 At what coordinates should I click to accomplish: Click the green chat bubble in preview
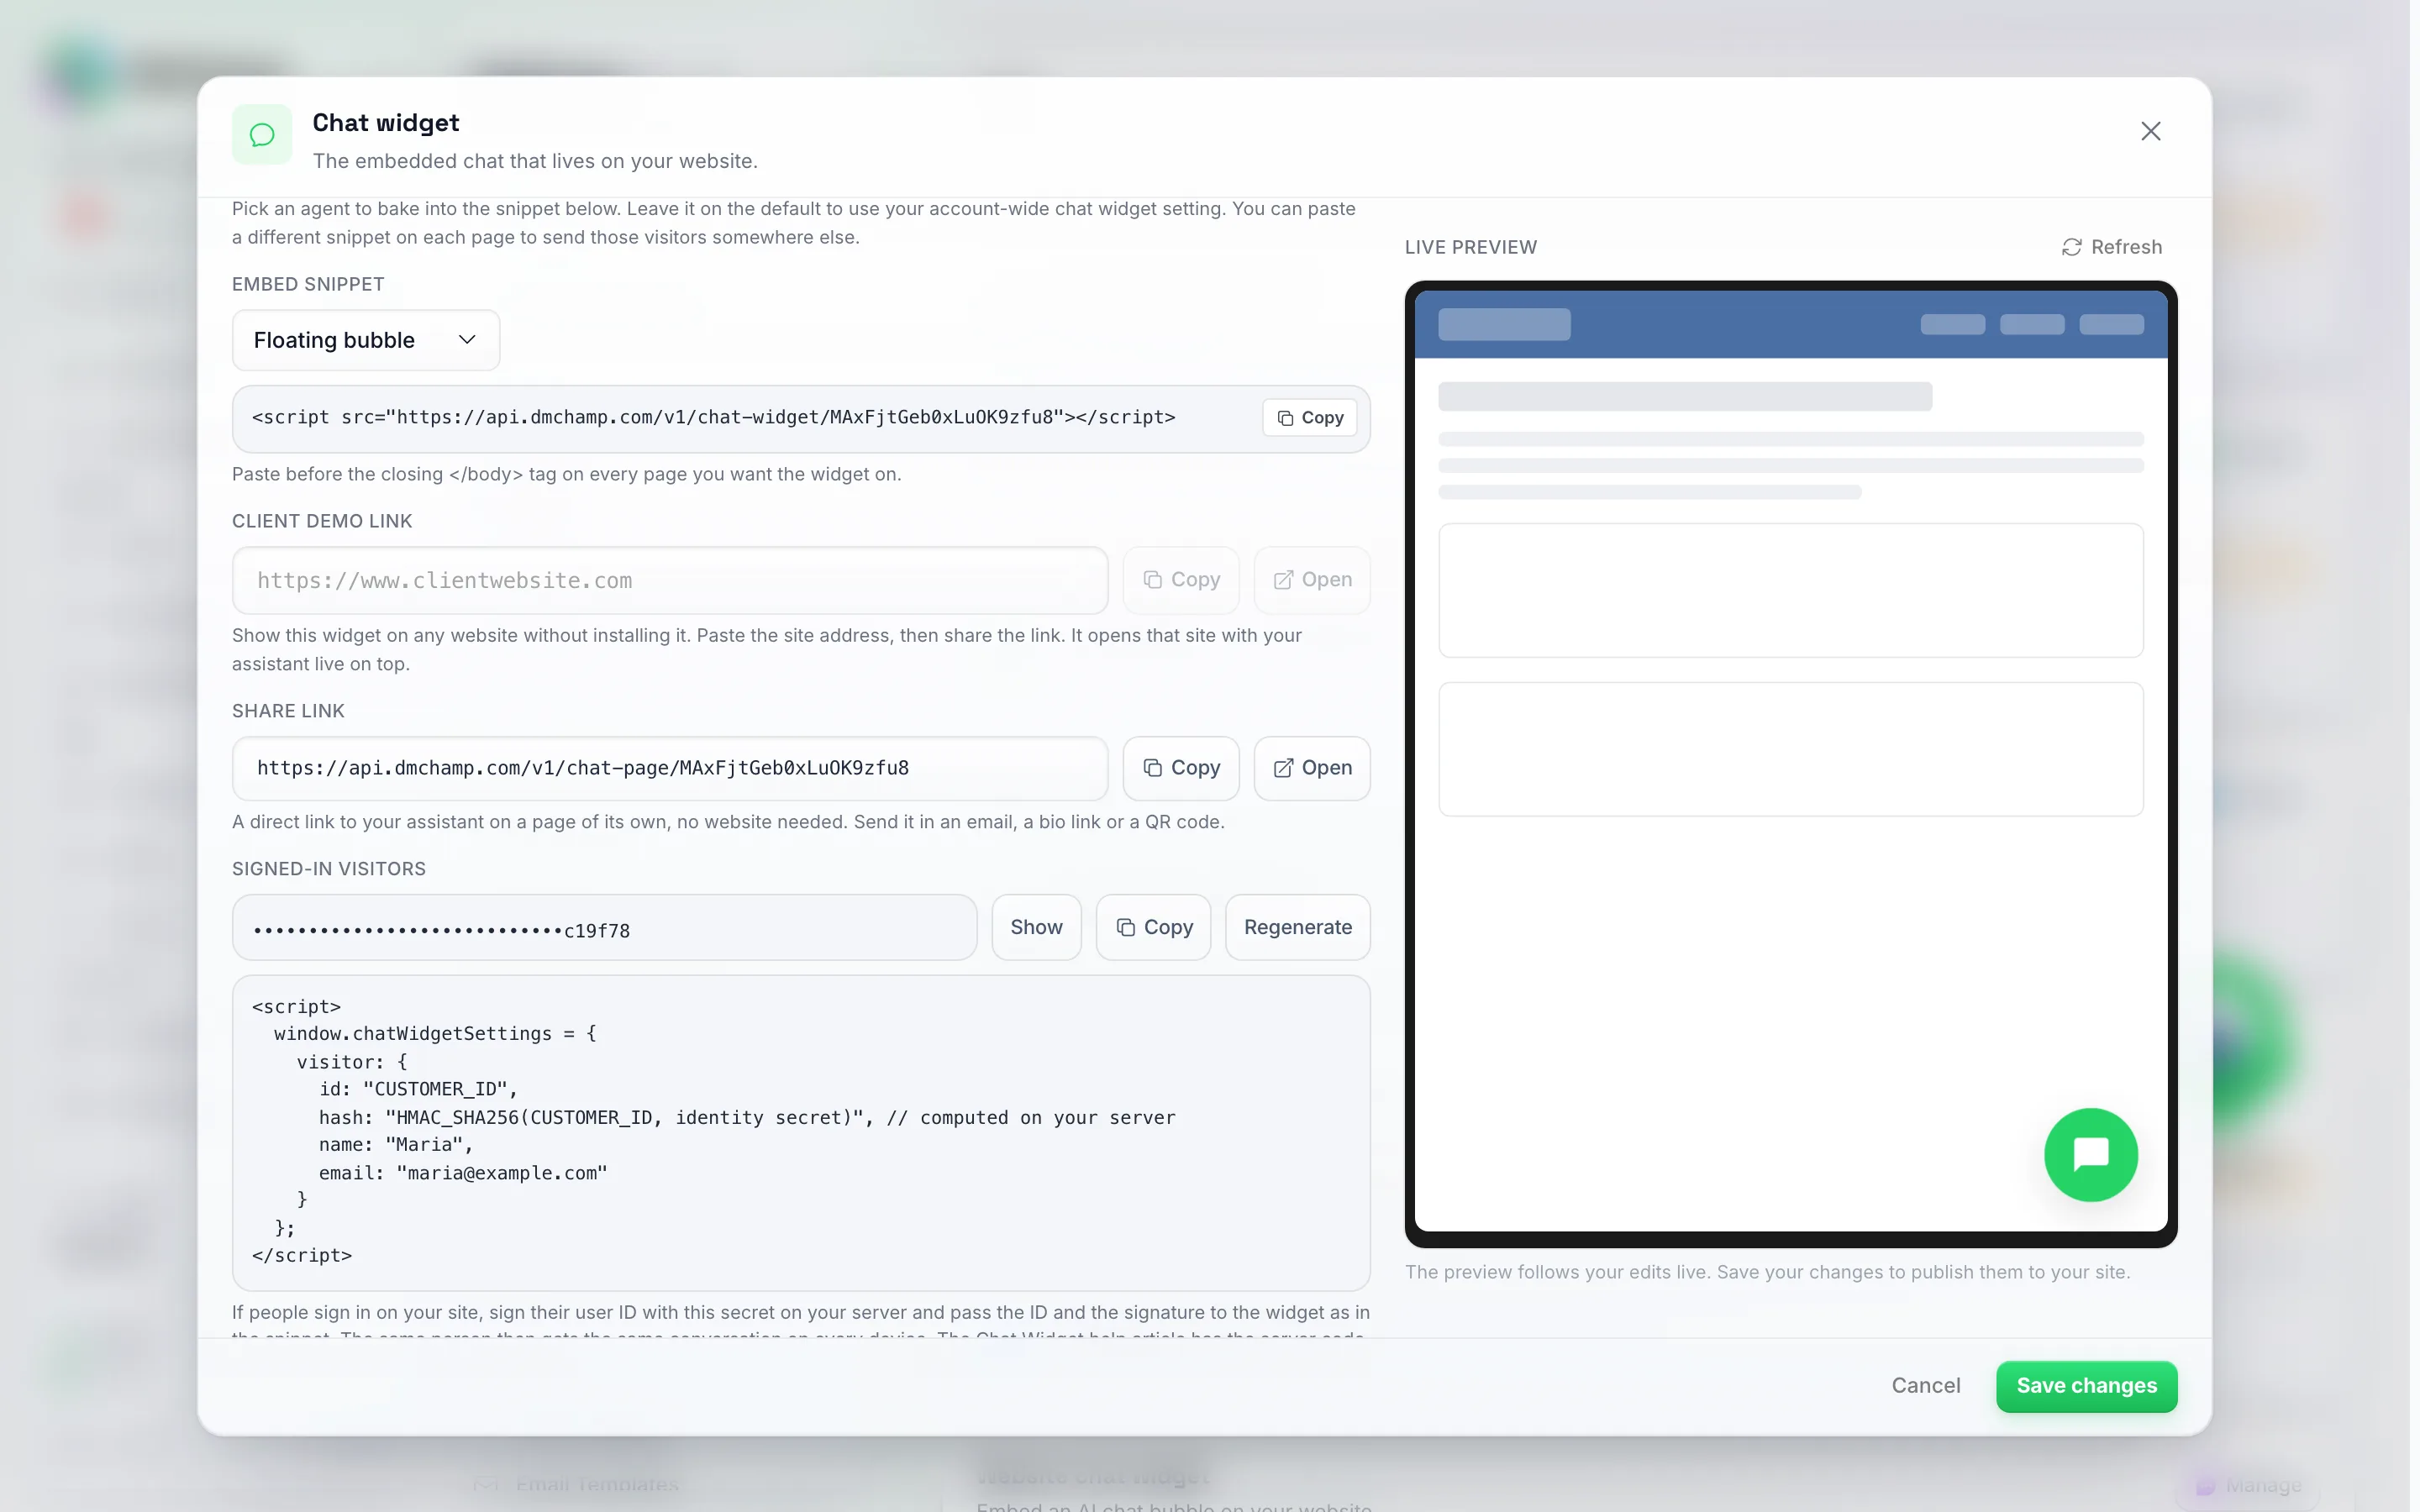[x=2090, y=1155]
